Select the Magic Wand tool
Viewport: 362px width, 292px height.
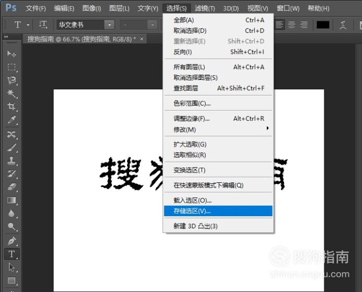click(x=12, y=94)
